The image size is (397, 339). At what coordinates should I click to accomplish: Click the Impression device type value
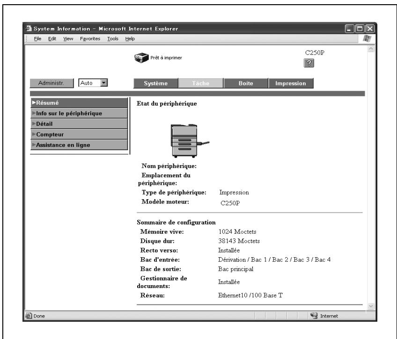click(234, 193)
